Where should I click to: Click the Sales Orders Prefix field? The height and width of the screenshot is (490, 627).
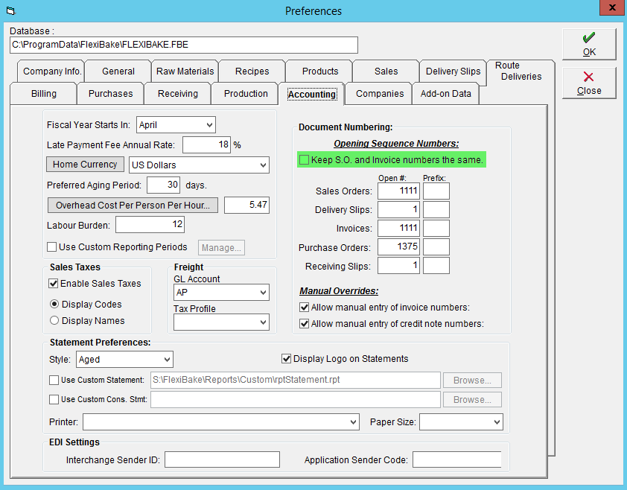point(436,191)
